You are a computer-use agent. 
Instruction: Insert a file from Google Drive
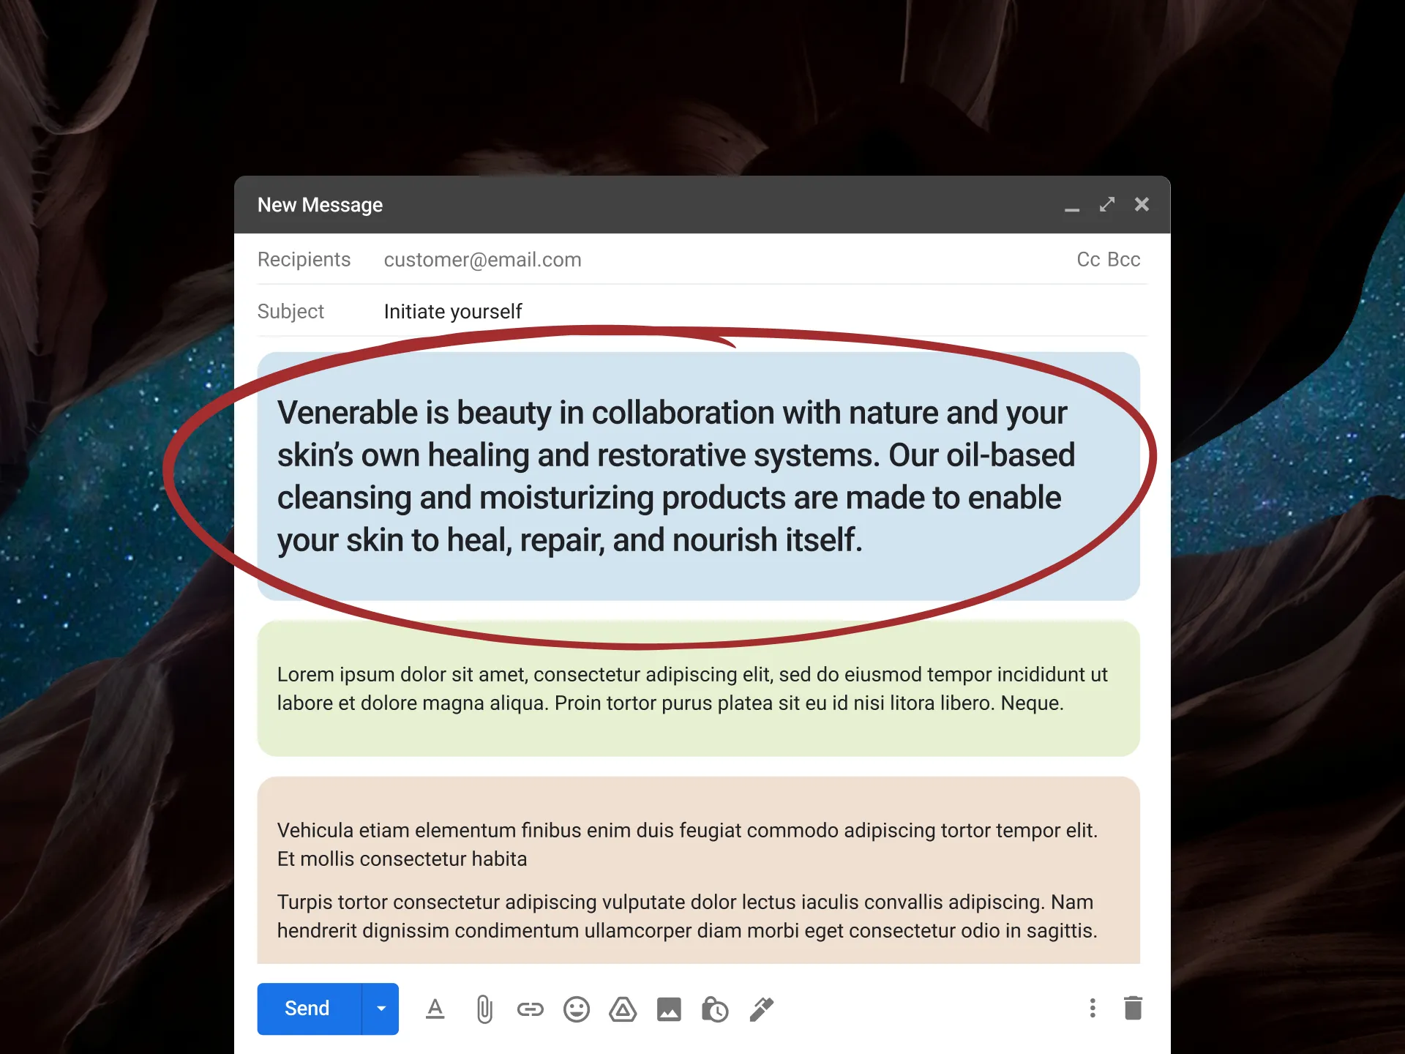(x=623, y=1009)
